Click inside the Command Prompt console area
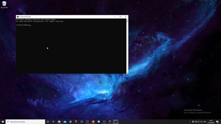 (71, 46)
